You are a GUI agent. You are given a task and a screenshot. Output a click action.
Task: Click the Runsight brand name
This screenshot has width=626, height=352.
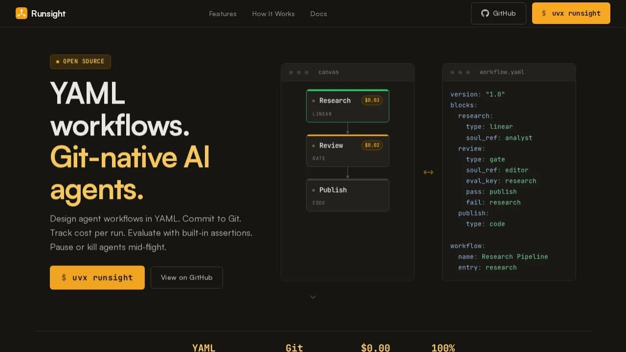pyautogui.click(x=48, y=14)
